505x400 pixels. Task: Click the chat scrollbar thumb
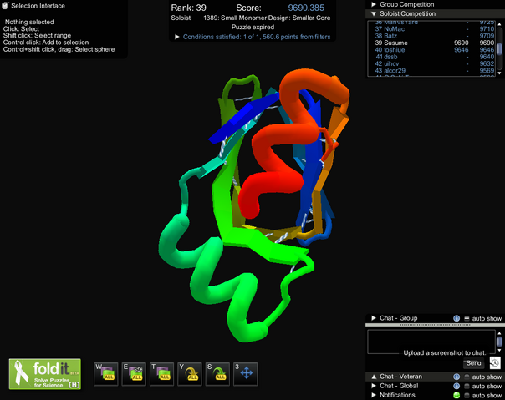pos(499,342)
